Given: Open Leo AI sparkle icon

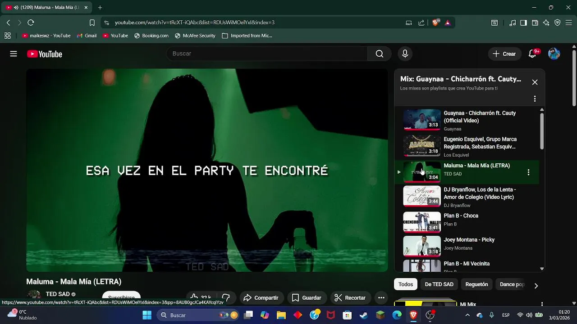Looking at the screenshot, I should click(546, 22).
